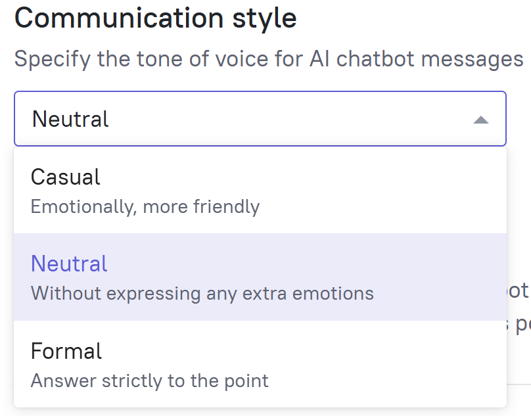Close the tone of voice dropdown list

481,120
